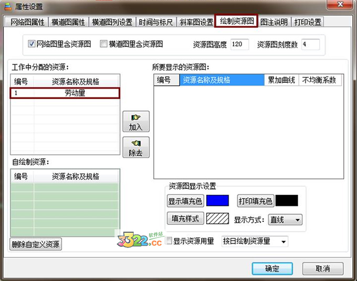Click the 填充样式 button
This screenshot has height=281, width=357.
coord(185,219)
